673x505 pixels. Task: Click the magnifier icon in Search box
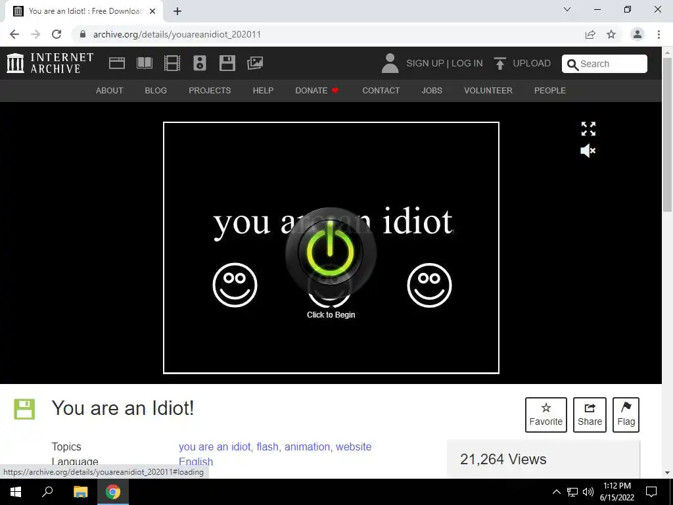pyautogui.click(x=572, y=64)
